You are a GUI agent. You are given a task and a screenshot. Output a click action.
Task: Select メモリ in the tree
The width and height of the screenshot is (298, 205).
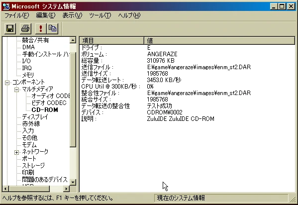coord(28,75)
